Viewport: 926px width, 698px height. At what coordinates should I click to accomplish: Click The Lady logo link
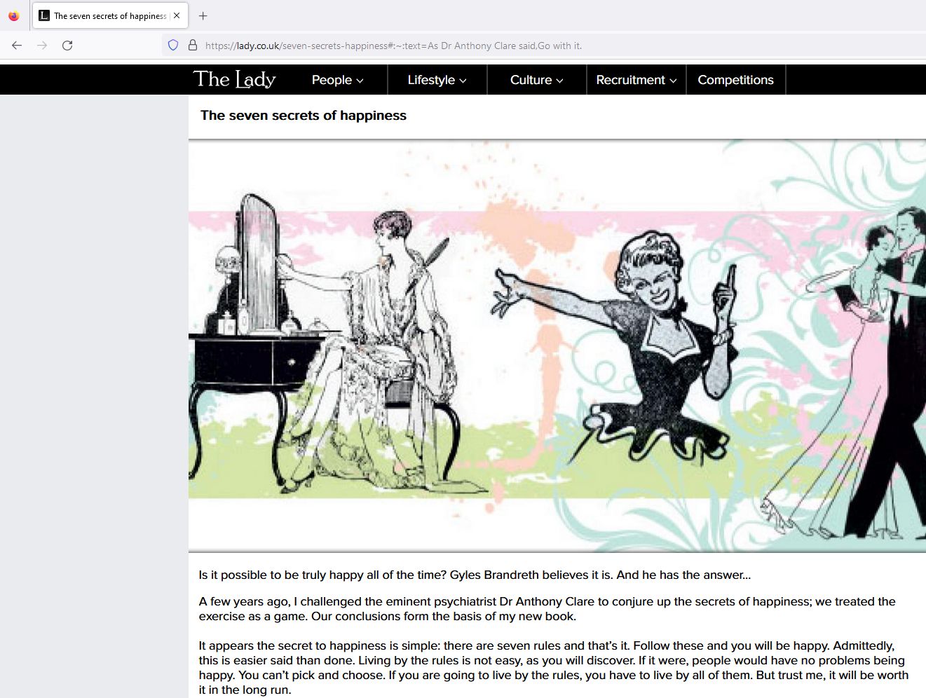coord(234,79)
